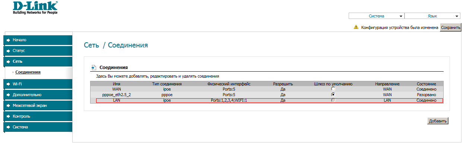Open the Соединения submenu link
463x144 pixels.
point(28,72)
